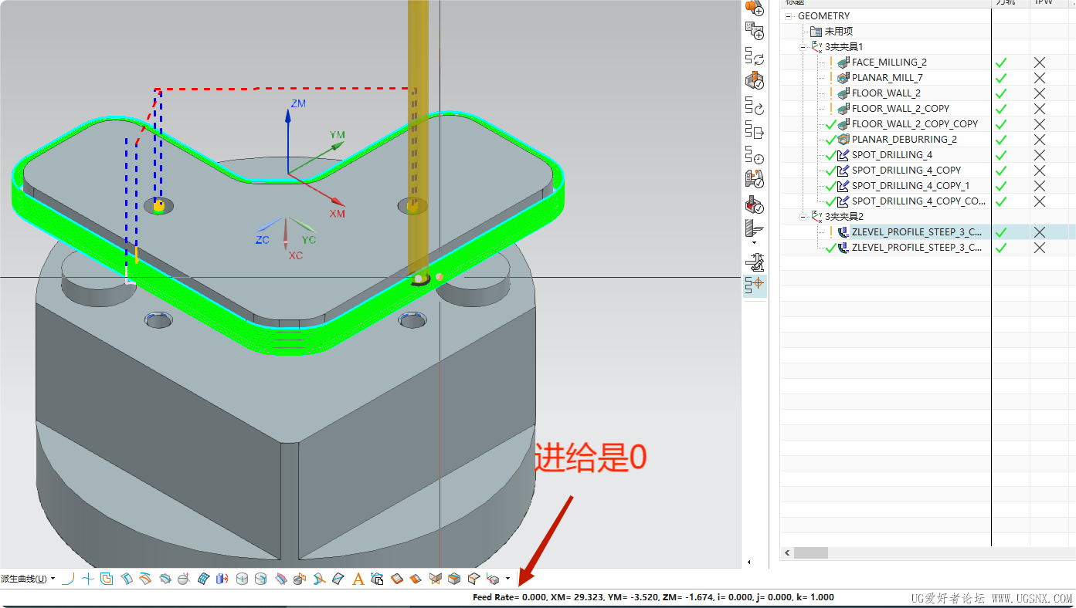The image size is (1076, 608).
Task: Open the bottom toolbar overflow arrow
Action: pos(507,579)
